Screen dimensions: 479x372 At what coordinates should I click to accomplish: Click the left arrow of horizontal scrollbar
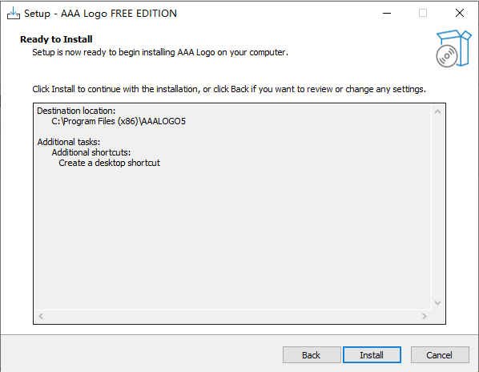(x=41, y=316)
